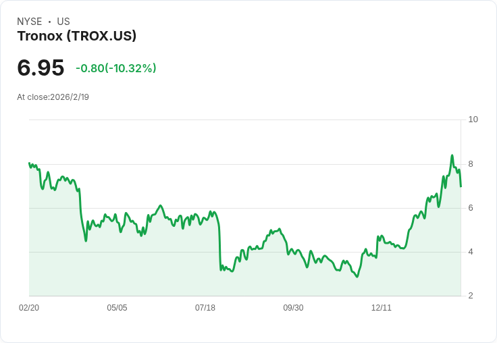Select the 05/05 date on x-axis
Image resolution: width=497 pixels, height=343 pixels.
117,308
